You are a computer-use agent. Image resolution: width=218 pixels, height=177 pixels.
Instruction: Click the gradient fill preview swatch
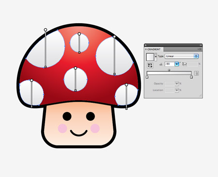click(x=150, y=57)
